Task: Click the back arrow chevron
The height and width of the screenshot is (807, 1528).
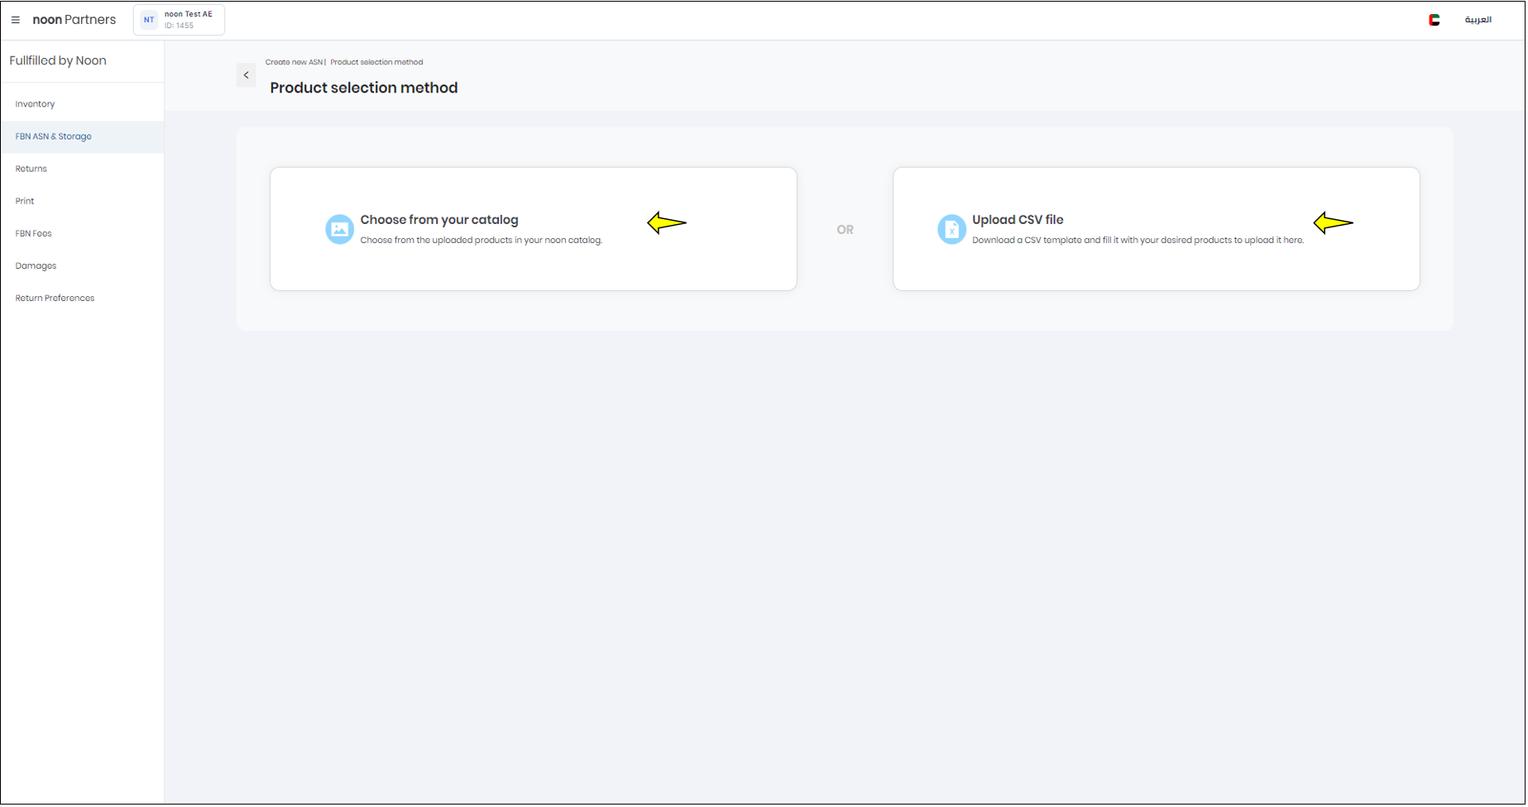Action: pos(246,74)
